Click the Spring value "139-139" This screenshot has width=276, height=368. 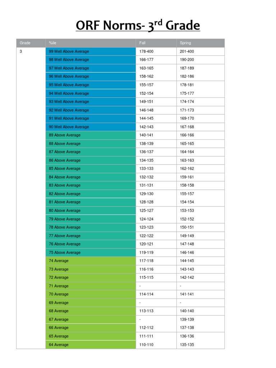click(x=187, y=319)
